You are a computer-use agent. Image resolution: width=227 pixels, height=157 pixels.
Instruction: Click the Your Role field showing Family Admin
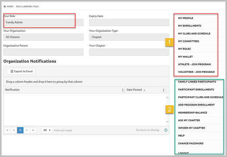[43, 23]
